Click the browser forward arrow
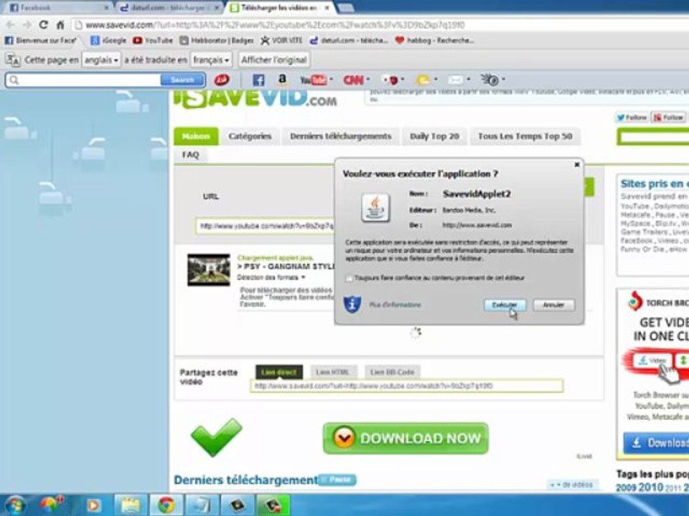Viewport: 689px width, 516px height. point(27,25)
